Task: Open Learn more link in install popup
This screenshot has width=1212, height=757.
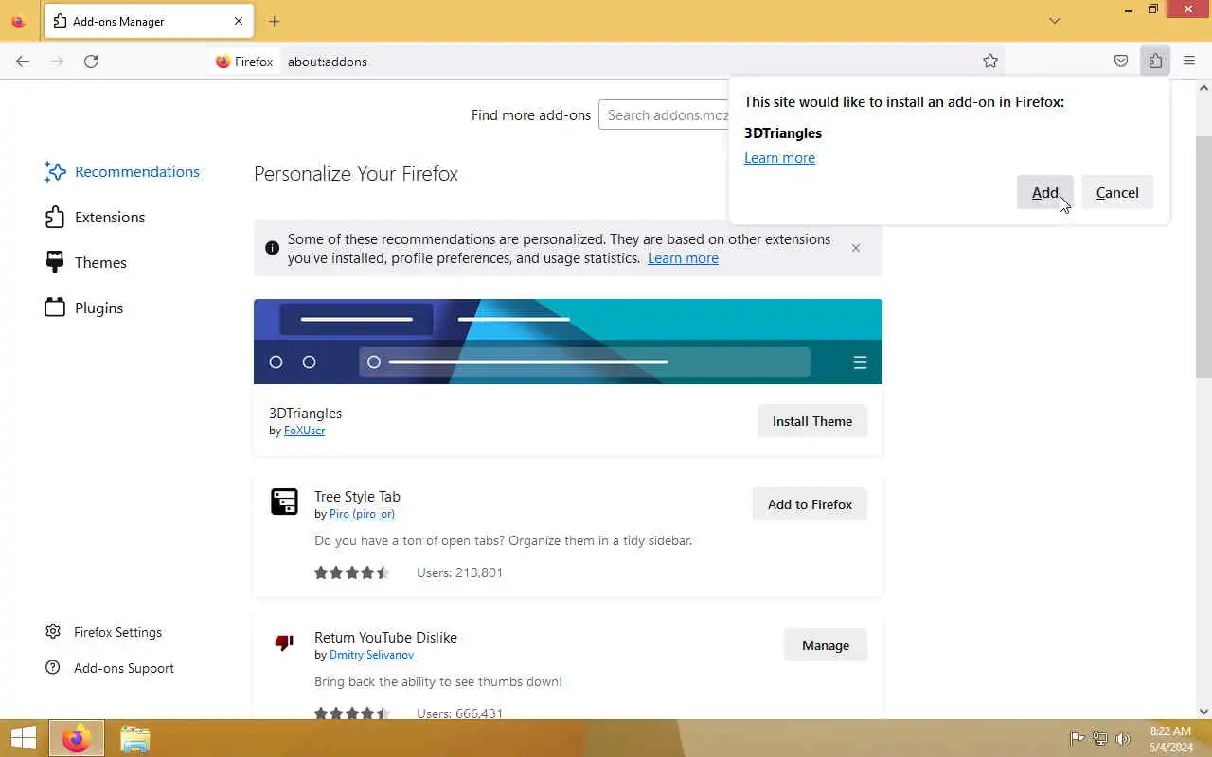Action: (x=779, y=158)
